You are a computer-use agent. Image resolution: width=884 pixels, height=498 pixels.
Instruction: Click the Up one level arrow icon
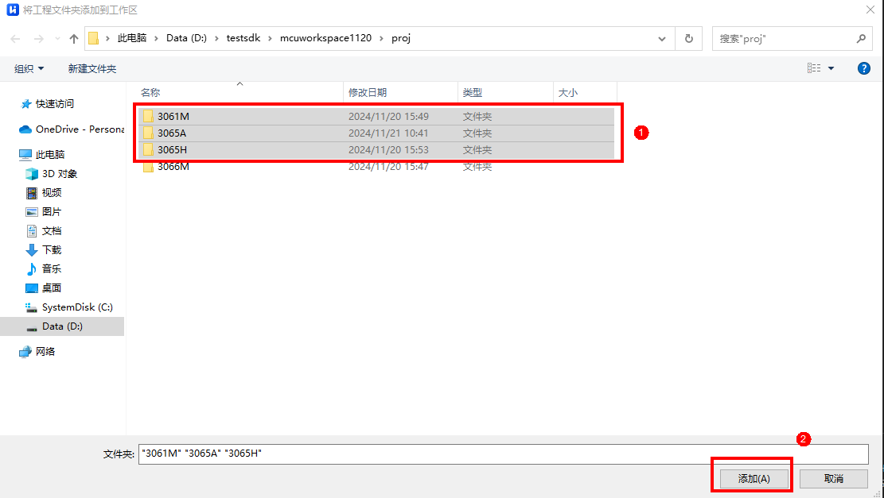tap(74, 39)
